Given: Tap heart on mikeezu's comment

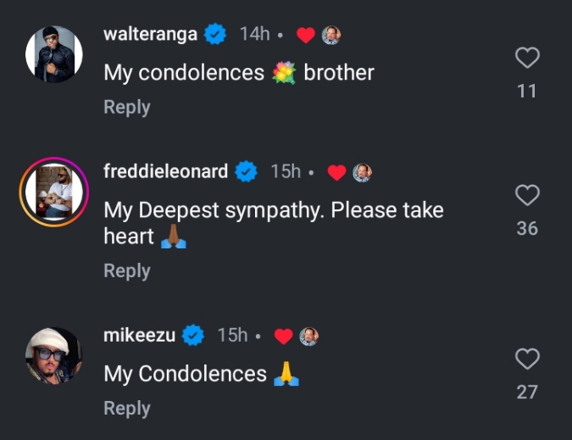Looking at the screenshot, I should (527, 359).
